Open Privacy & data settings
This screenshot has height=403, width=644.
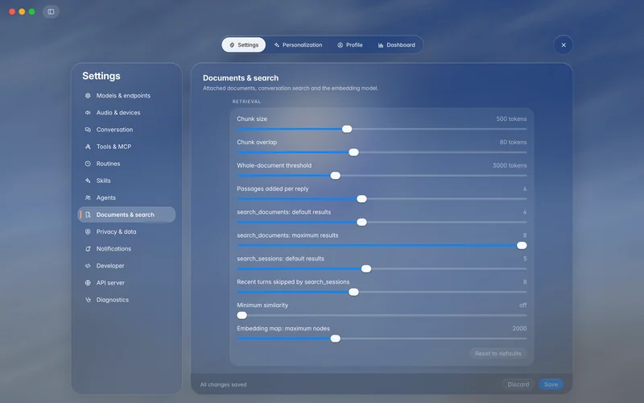coord(126,232)
